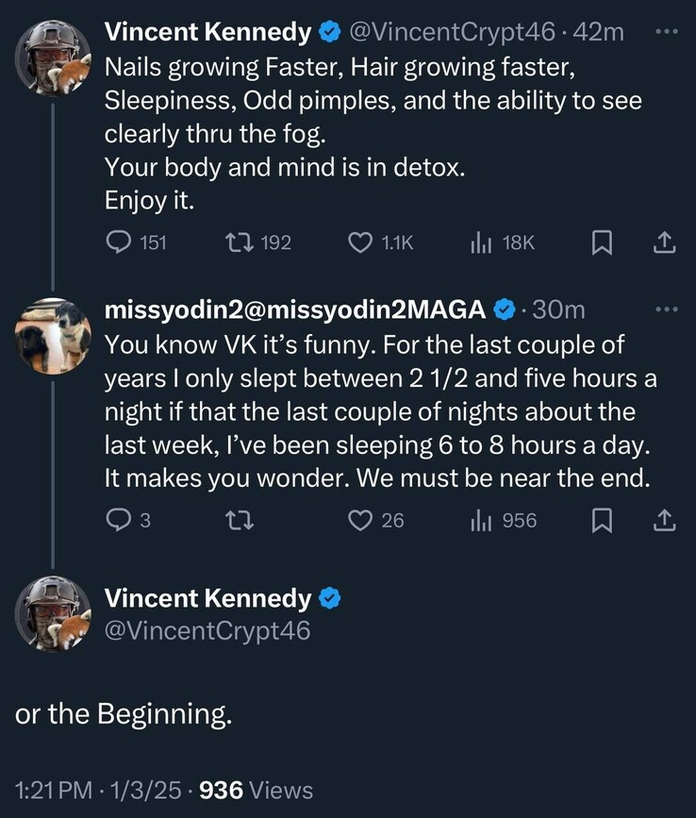View analytics showing 956 views
The height and width of the screenshot is (818, 696).
coord(483,519)
